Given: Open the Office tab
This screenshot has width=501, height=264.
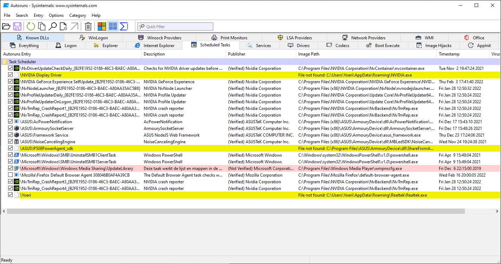Looking at the screenshot, I should [474, 38].
